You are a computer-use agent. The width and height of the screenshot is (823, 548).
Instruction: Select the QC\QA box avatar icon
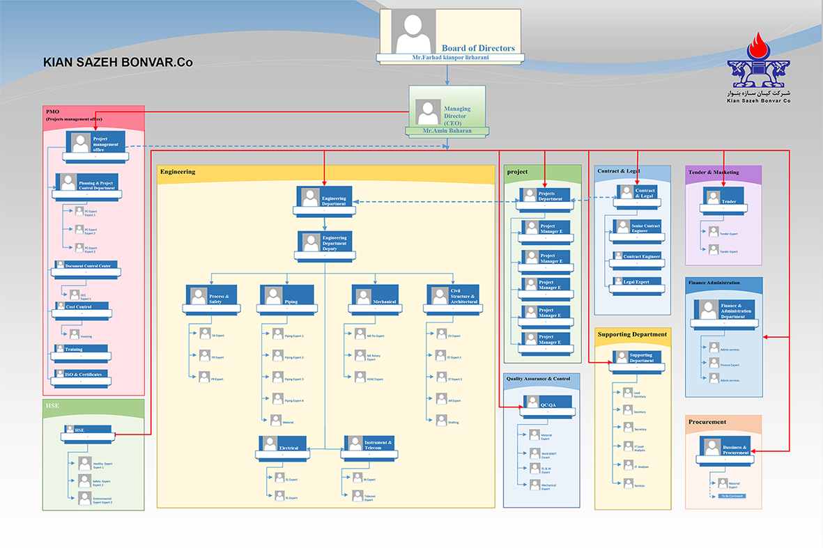pyautogui.click(x=531, y=404)
